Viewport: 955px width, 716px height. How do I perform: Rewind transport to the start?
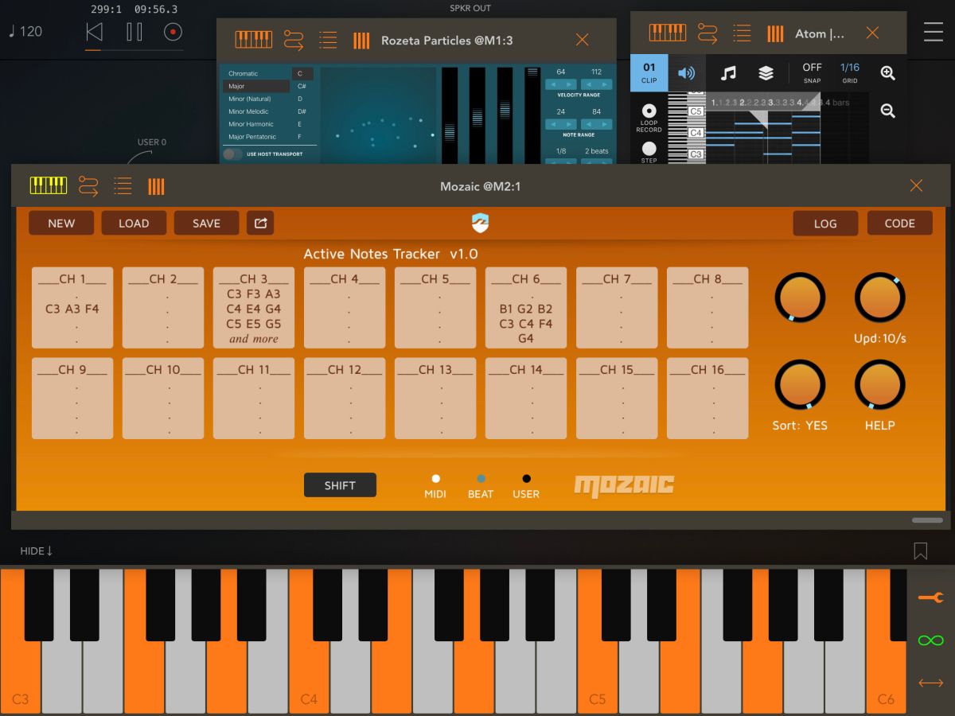tap(94, 32)
